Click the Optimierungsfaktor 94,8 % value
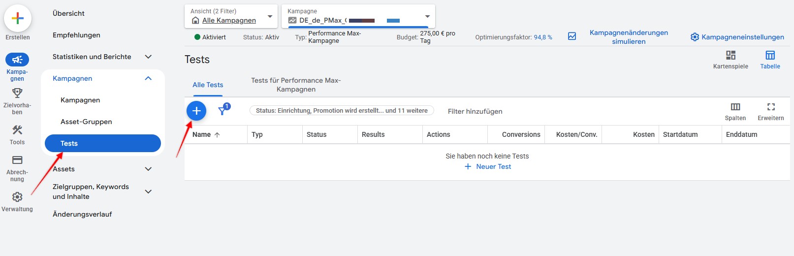 543,37
